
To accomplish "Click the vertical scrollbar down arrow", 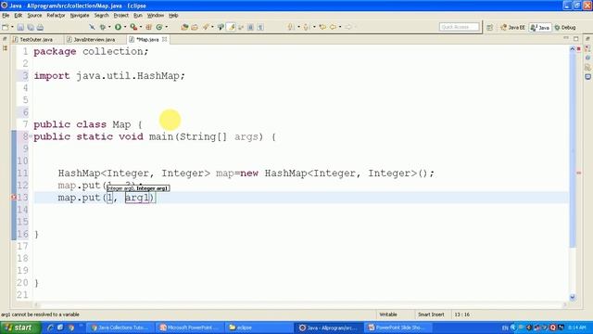I will tap(573, 297).
